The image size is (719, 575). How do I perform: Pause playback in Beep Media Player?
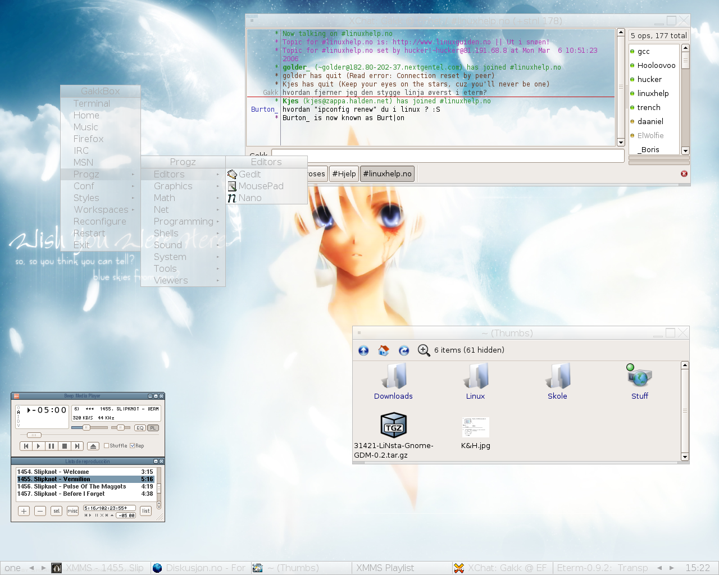52,446
